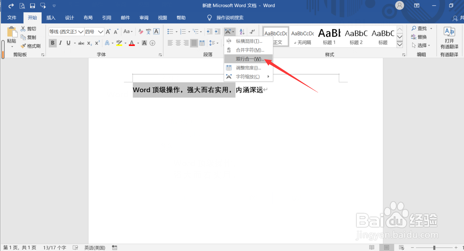Image resolution: width=464 pixels, height=251 pixels.
Task: Open the 选择 dropdown in editing group
Action: pyautogui.click(x=421, y=45)
